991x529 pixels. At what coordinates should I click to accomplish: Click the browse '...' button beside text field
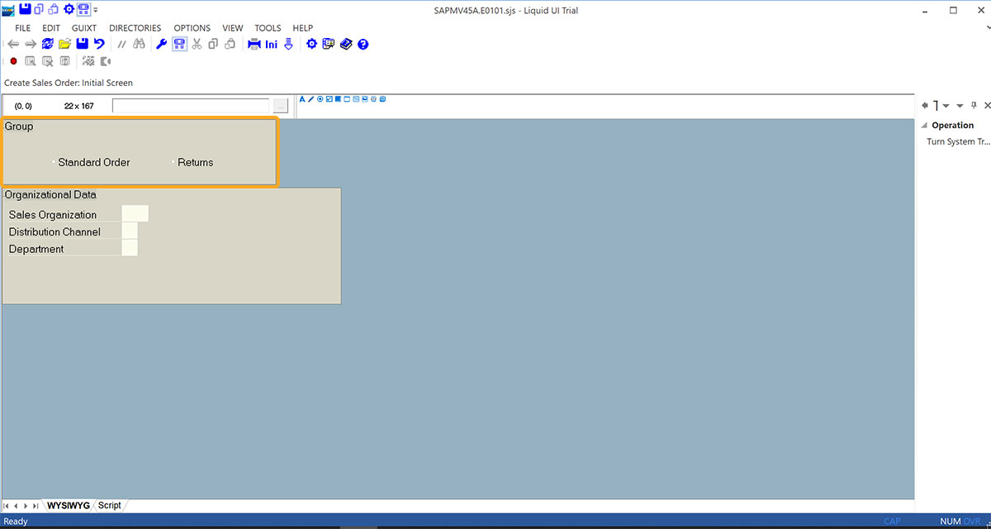[x=281, y=106]
